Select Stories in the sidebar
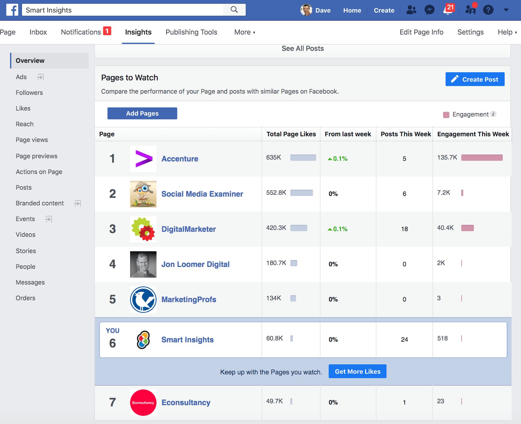This screenshot has width=521, height=424. (x=26, y=251)
